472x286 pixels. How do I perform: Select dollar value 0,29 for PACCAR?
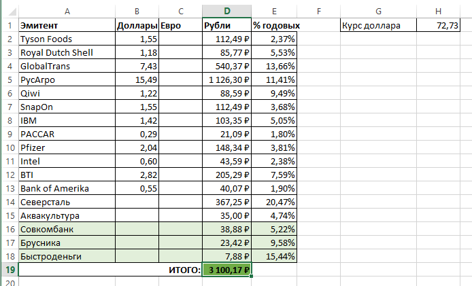137,134
